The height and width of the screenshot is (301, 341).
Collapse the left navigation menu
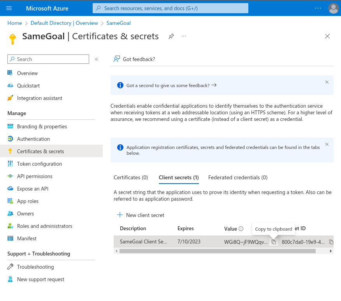97,59
